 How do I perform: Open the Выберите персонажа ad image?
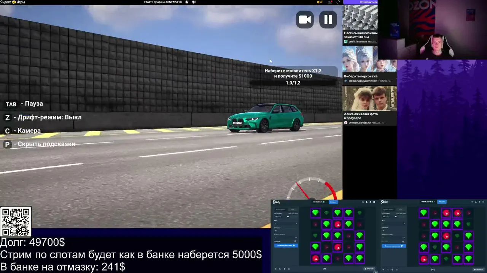369,60
